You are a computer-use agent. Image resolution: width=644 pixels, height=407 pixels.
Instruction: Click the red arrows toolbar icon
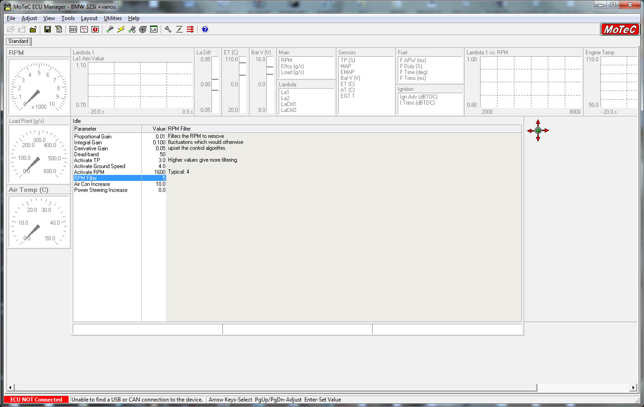tap(190, 29)
